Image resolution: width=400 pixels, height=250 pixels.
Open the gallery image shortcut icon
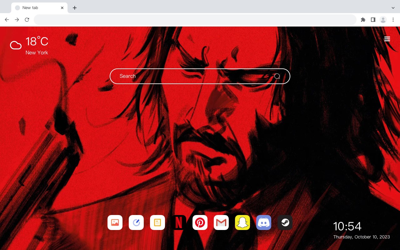pos(115,222)
